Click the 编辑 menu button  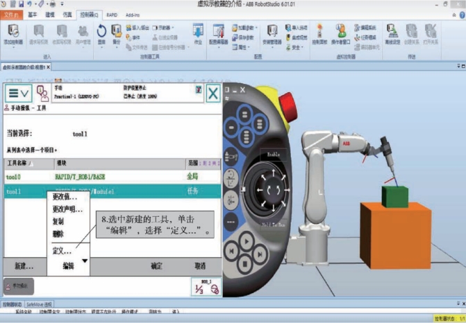pos(68,266)
